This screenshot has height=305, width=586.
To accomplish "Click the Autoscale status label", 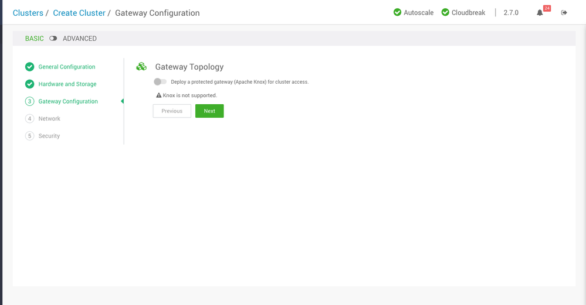I will pos(419,13).
